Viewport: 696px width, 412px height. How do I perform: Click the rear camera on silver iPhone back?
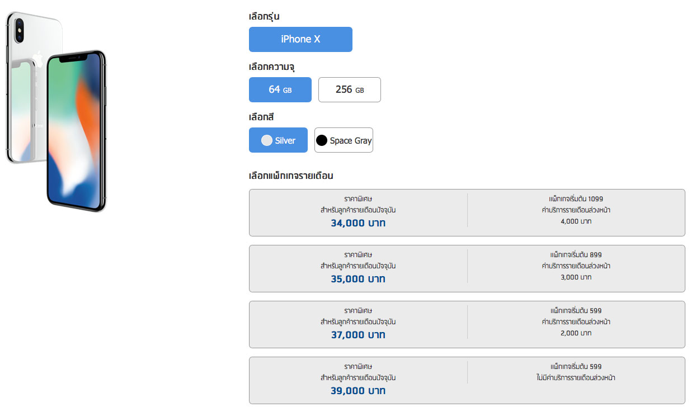pyautogui.click(x=18, y=29)
